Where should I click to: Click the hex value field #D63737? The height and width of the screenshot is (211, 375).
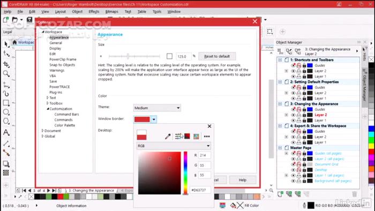(x=200, y=190)
